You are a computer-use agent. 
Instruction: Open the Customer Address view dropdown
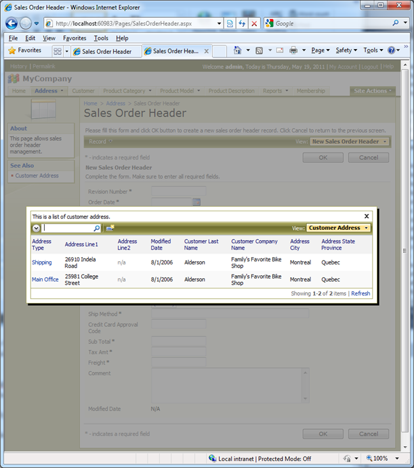(339, 228)
